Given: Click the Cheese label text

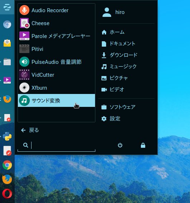Looking at the screenshot, I should pyautogui.click(x=41, y=23).
